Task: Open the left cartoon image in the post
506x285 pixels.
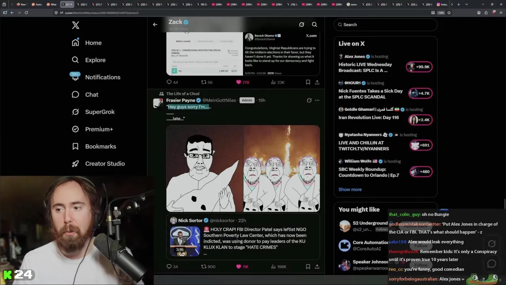Action: tap(204, 169)
